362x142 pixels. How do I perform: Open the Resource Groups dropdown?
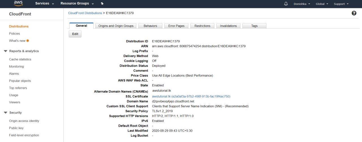point(77,3)
